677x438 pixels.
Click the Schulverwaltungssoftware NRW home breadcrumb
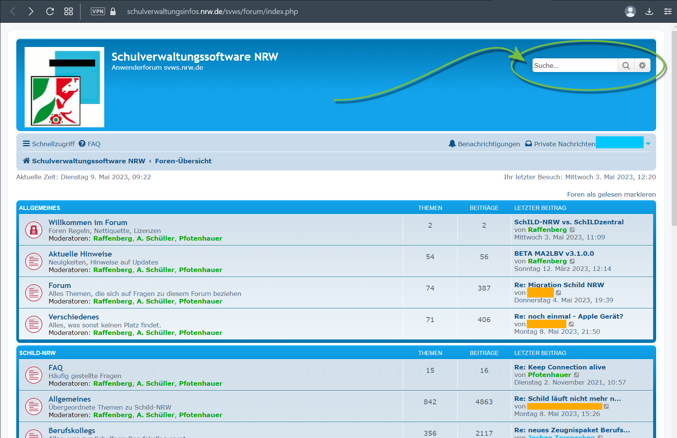(84, 161)
